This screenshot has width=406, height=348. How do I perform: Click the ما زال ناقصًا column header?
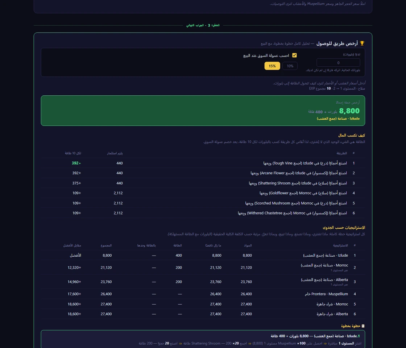214,245
